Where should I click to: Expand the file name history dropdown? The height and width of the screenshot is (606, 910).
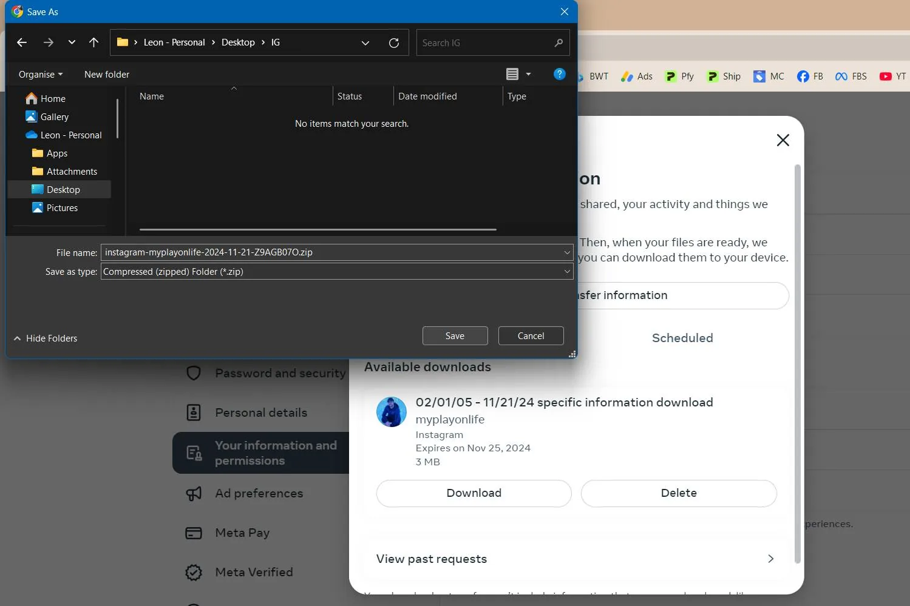[x=566, y=252]
